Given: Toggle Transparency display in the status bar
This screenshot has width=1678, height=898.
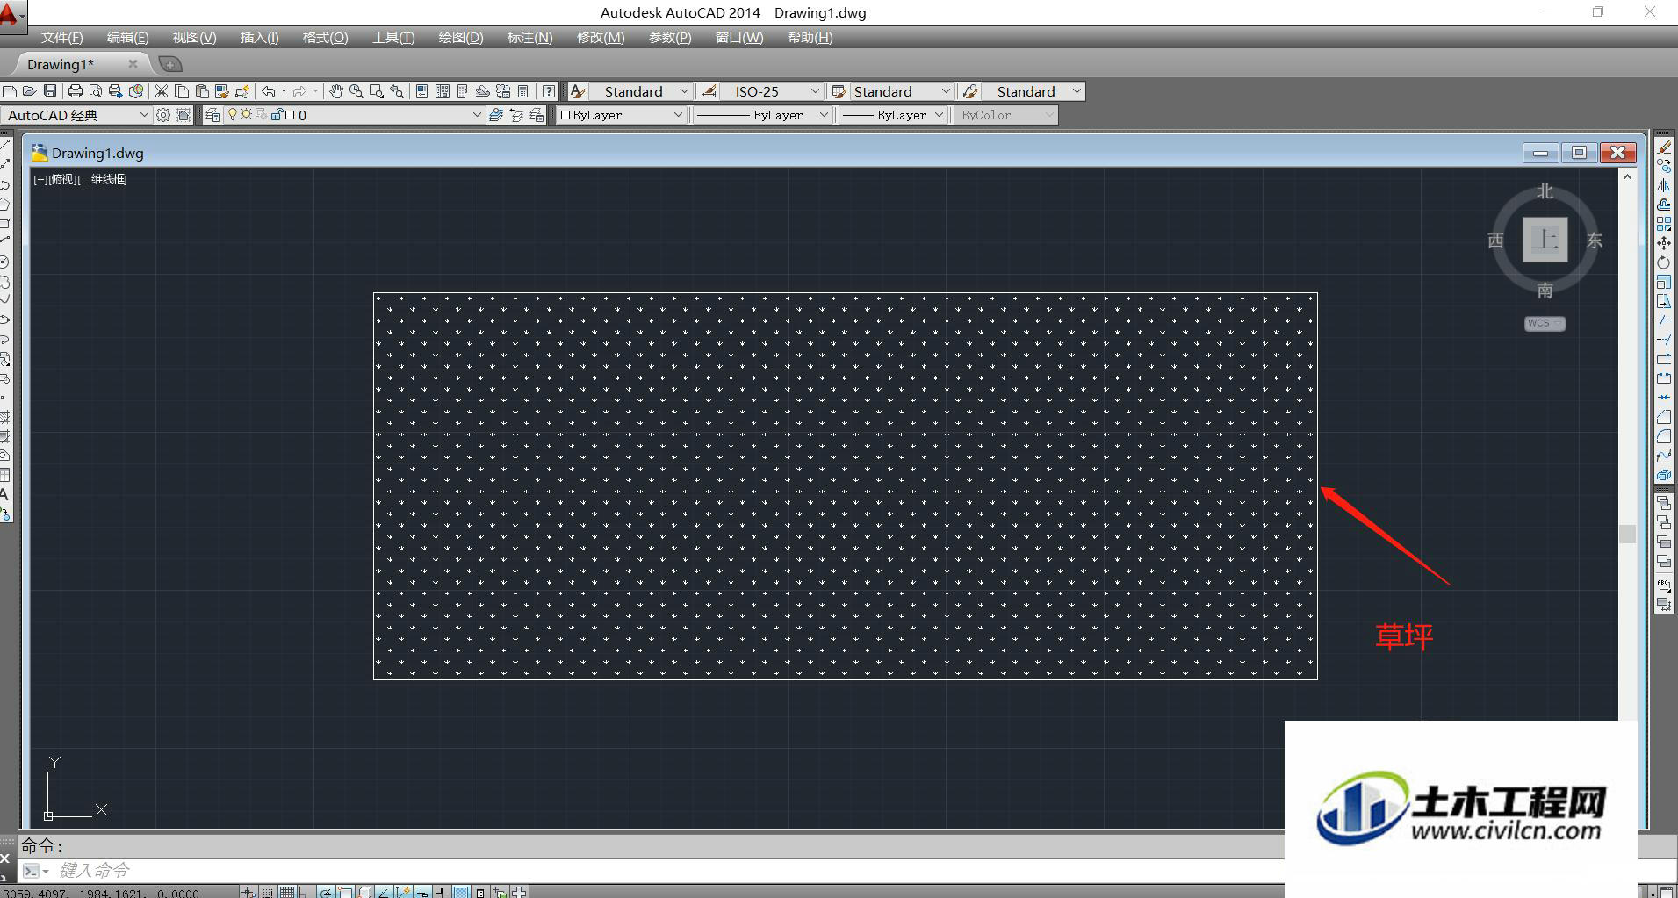Looking at the screenshot, I should (461, 892).
